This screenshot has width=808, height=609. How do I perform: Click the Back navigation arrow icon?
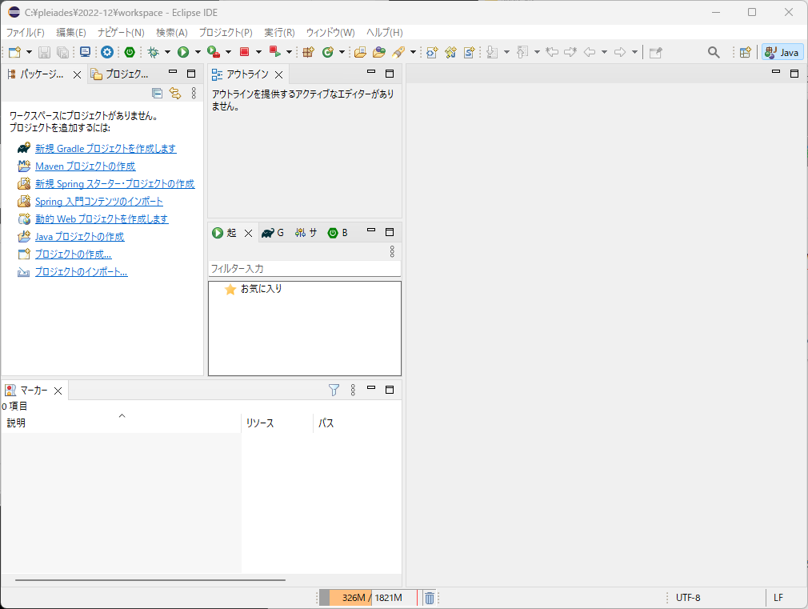pos(590,52)
